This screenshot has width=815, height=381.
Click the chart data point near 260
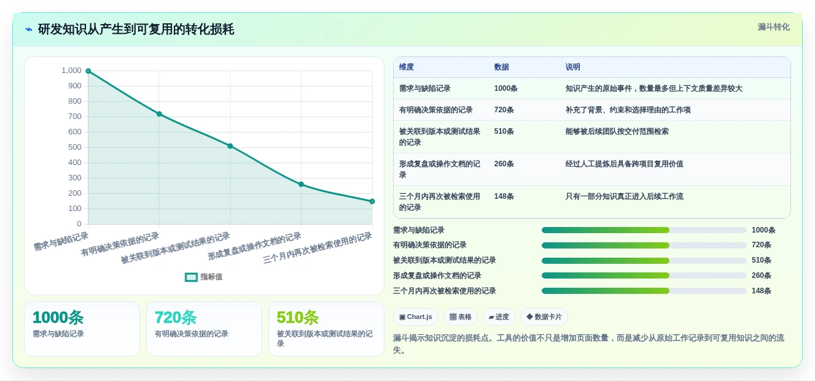(301, 184)
